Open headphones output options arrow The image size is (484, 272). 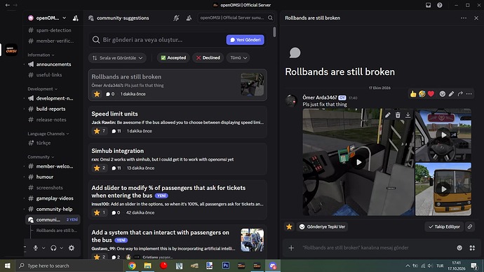[62, 248]
